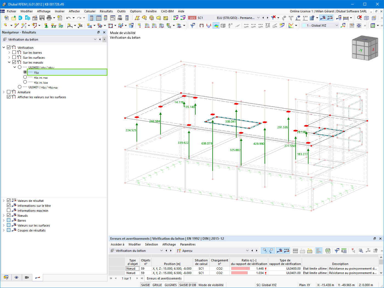Select the surface results display icon
The image size is (384, 288).
point(216,26)
